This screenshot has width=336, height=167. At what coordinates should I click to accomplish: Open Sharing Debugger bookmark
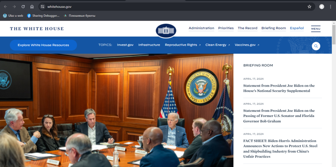43,15
